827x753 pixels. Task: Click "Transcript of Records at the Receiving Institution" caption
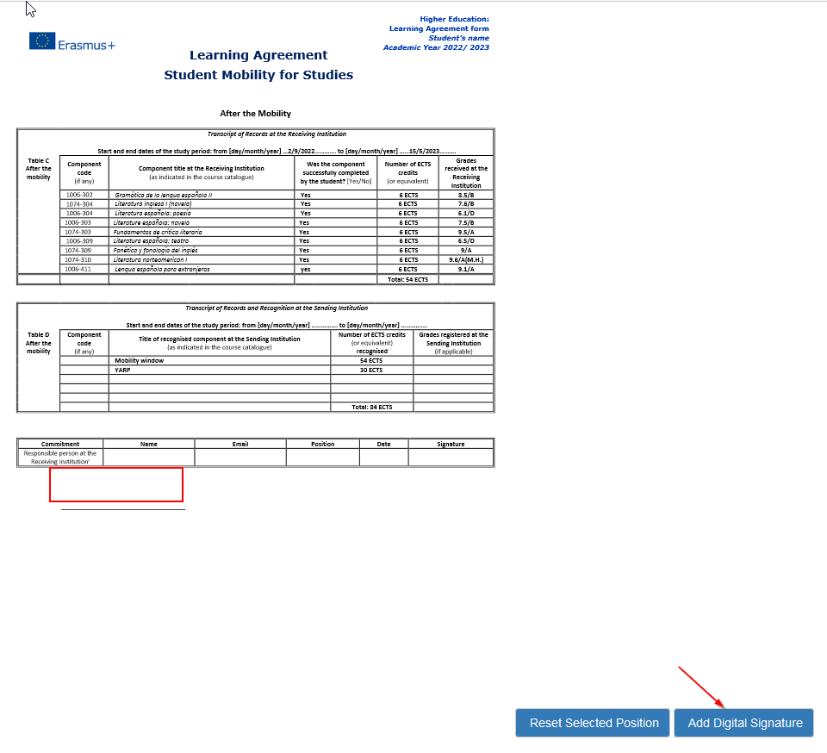[x=277, y=134]
